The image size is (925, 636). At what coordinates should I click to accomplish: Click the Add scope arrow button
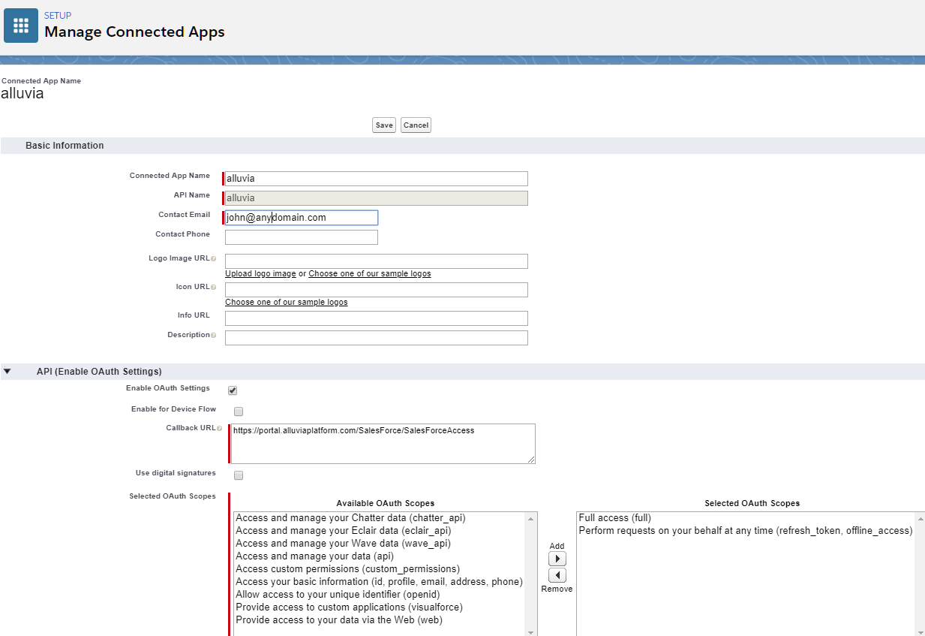click(557, 559)
